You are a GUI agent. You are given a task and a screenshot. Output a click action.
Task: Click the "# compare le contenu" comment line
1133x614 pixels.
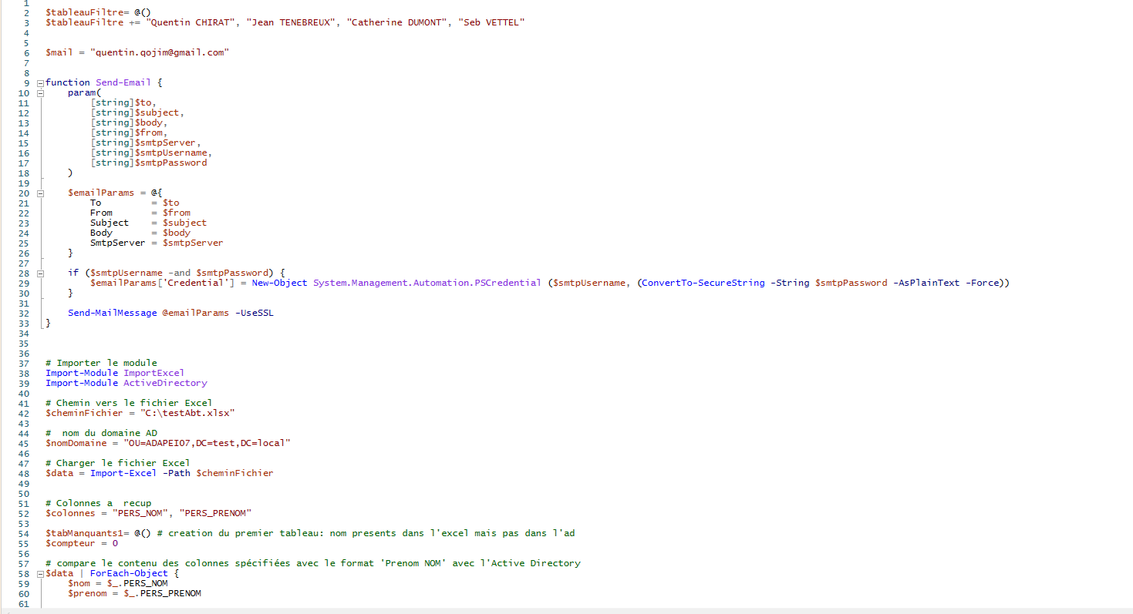pyautogui.click(x=313, y=563)
